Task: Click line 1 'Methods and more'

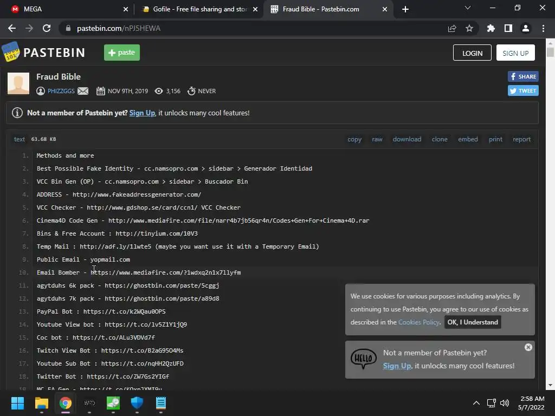Action: point(66,155)
